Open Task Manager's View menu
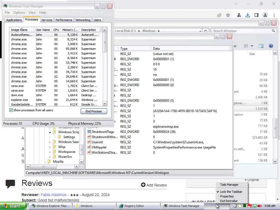 tap(32, 13)
